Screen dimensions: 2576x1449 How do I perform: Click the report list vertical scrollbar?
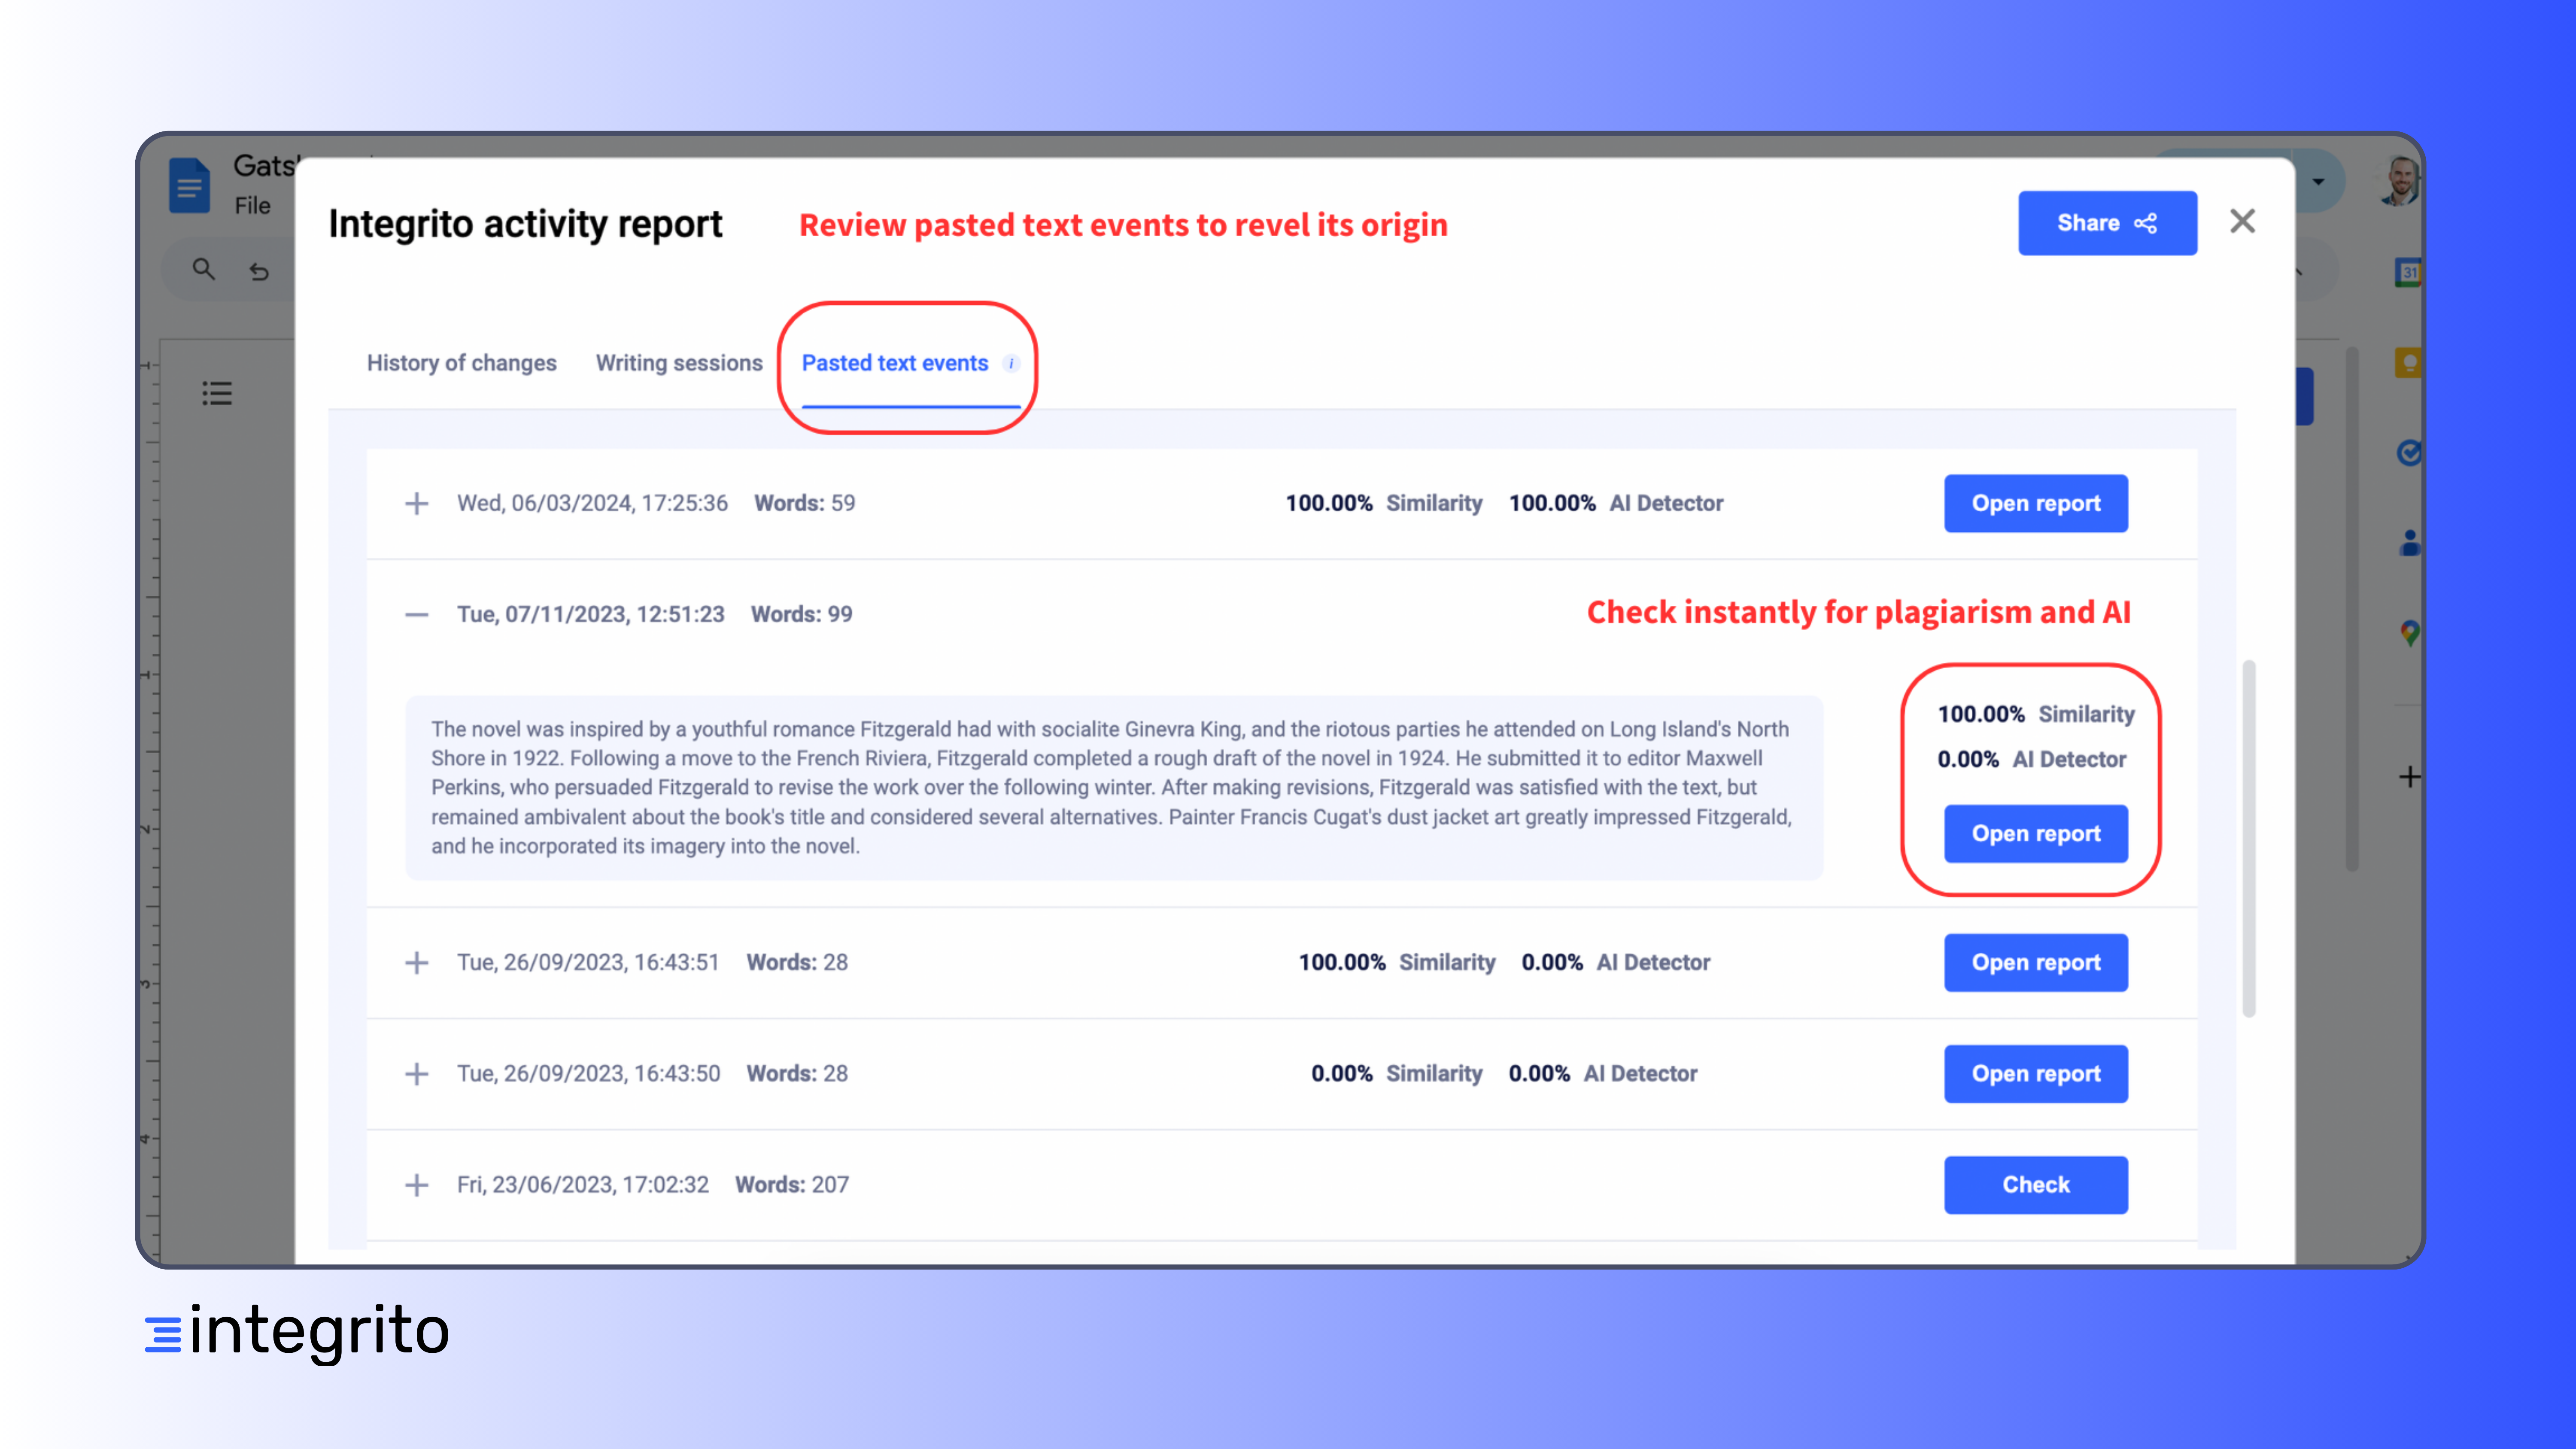pyautogui.click(x=2248, y=838)
